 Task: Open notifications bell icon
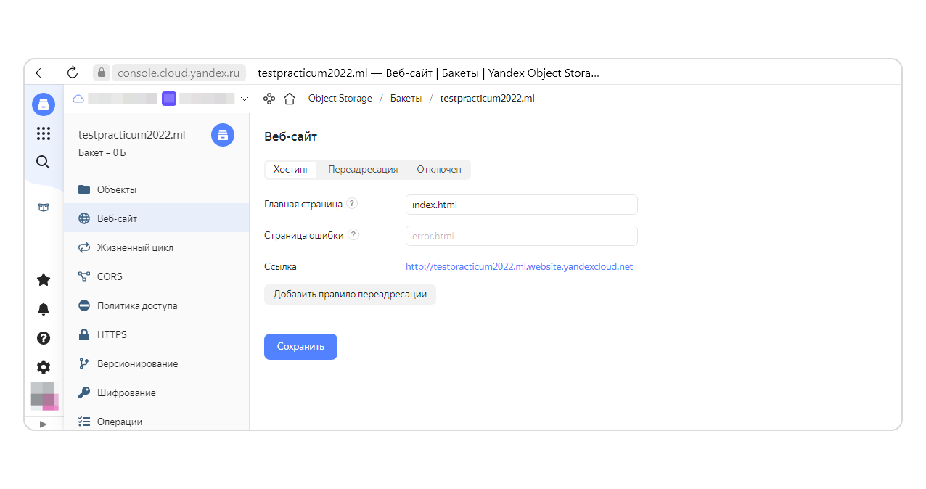(44, 309)
